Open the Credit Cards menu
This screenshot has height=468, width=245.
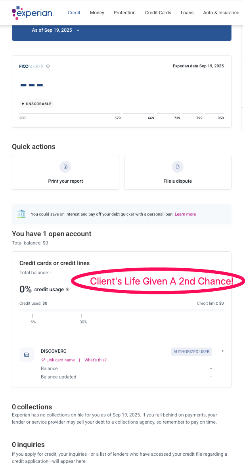coord(158,13)
